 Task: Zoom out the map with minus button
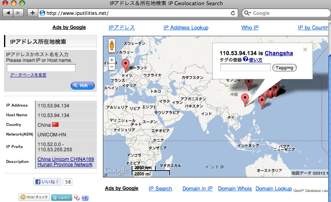coord(112,67)
